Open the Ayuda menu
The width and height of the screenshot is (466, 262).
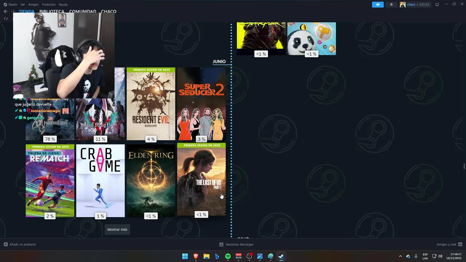(63, 4)
